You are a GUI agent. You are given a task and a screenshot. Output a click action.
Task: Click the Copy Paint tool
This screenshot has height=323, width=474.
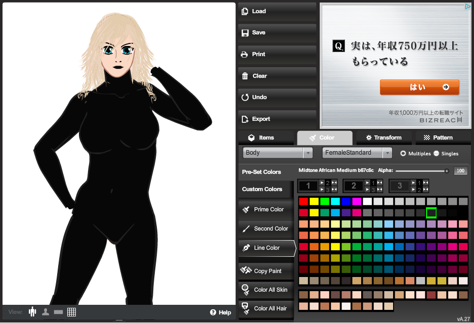[266, 271]
